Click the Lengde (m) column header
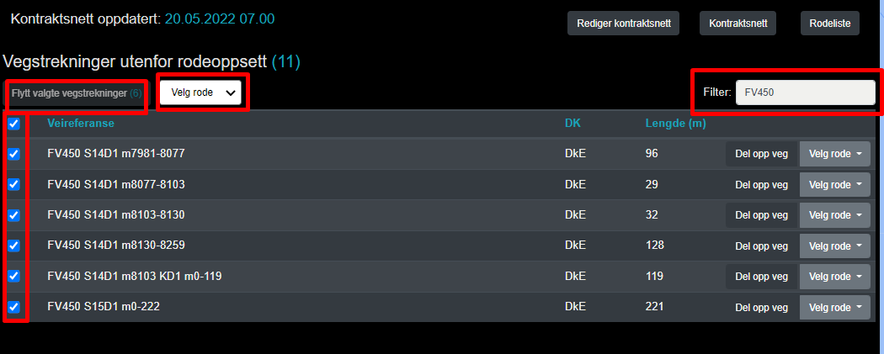 675,124
